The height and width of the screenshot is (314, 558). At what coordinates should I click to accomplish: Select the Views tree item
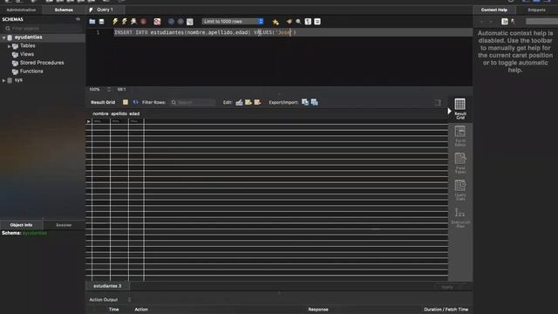27,54
